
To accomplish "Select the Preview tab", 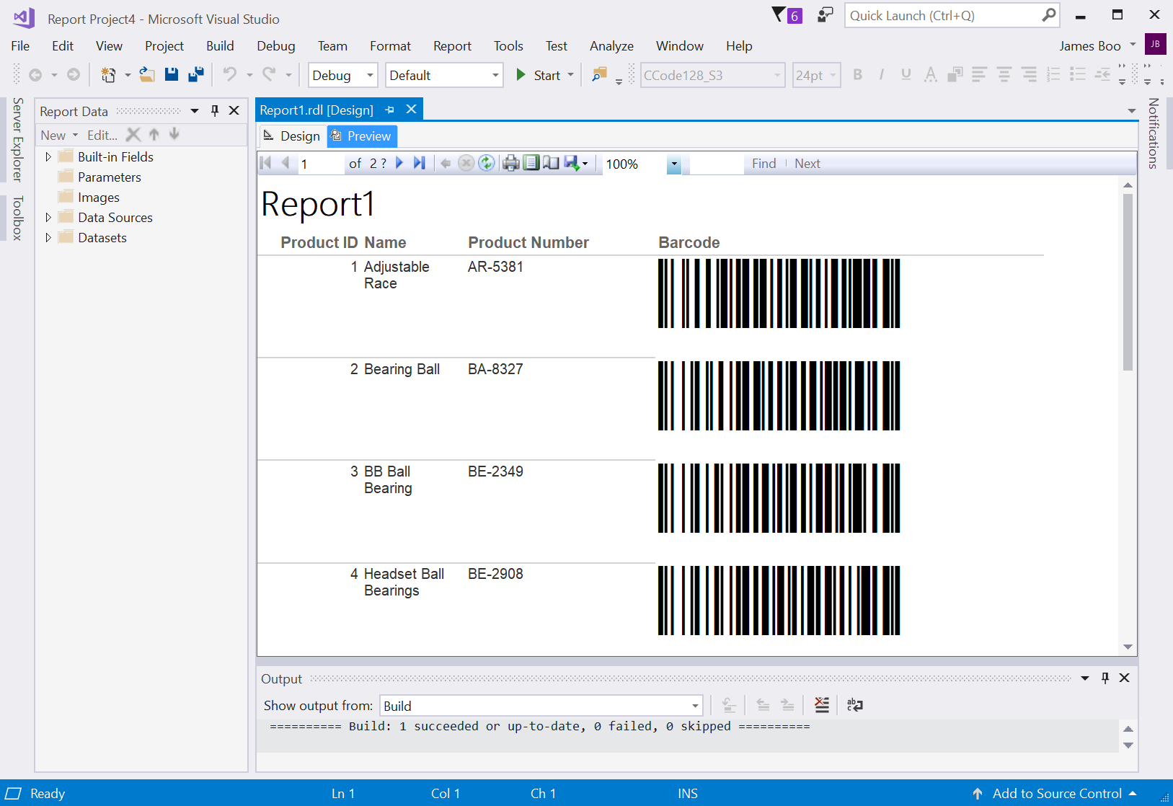I will click(x=361, y=136).
